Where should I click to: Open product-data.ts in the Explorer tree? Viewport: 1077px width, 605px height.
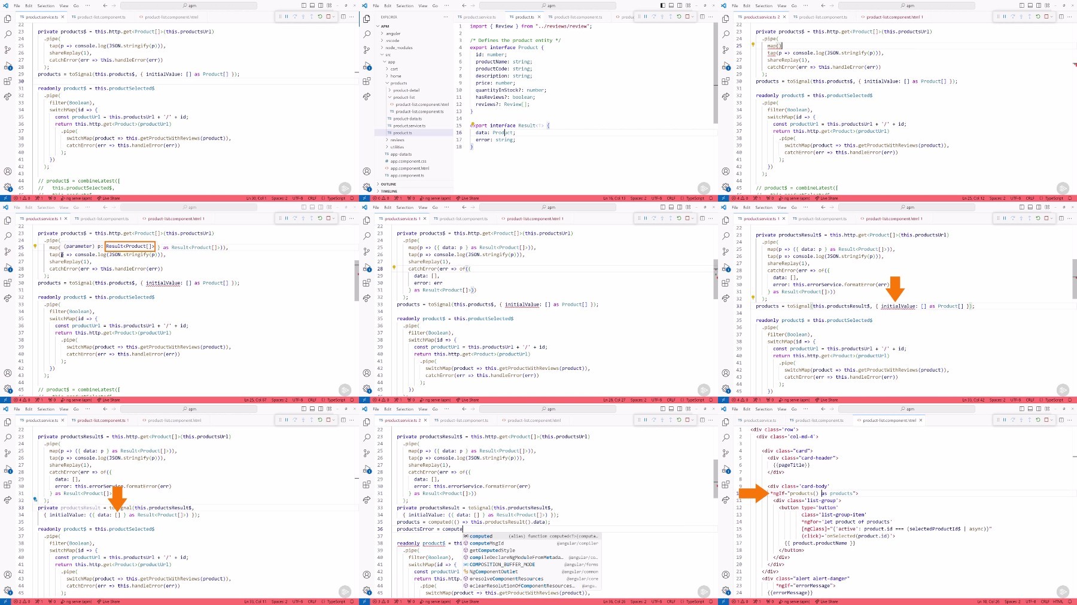[407, 118]
